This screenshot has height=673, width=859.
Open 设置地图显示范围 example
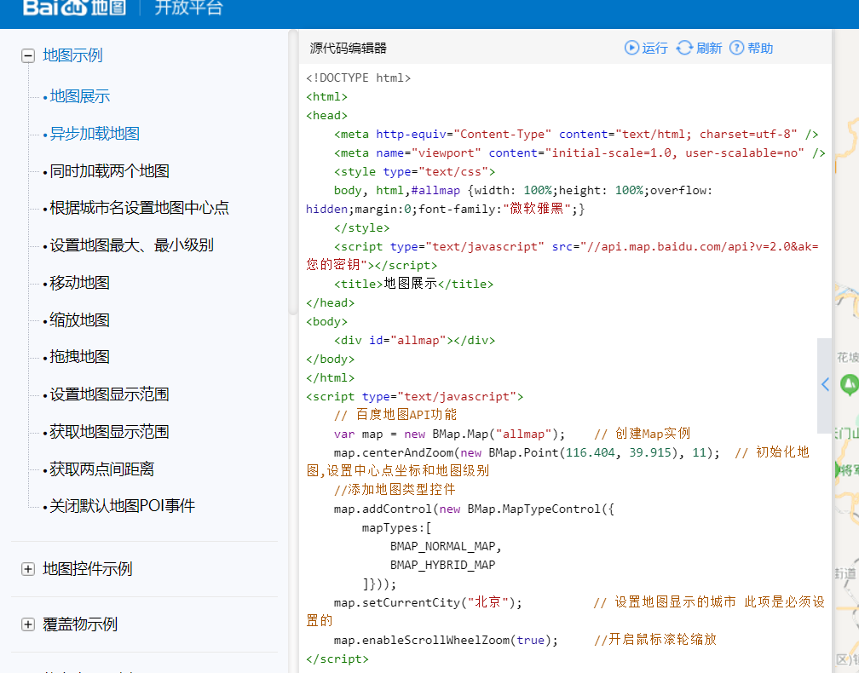tap(110, 394)
